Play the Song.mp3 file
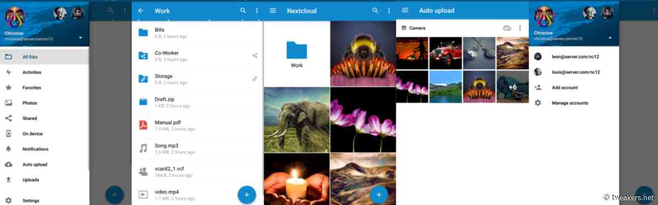 197,148
